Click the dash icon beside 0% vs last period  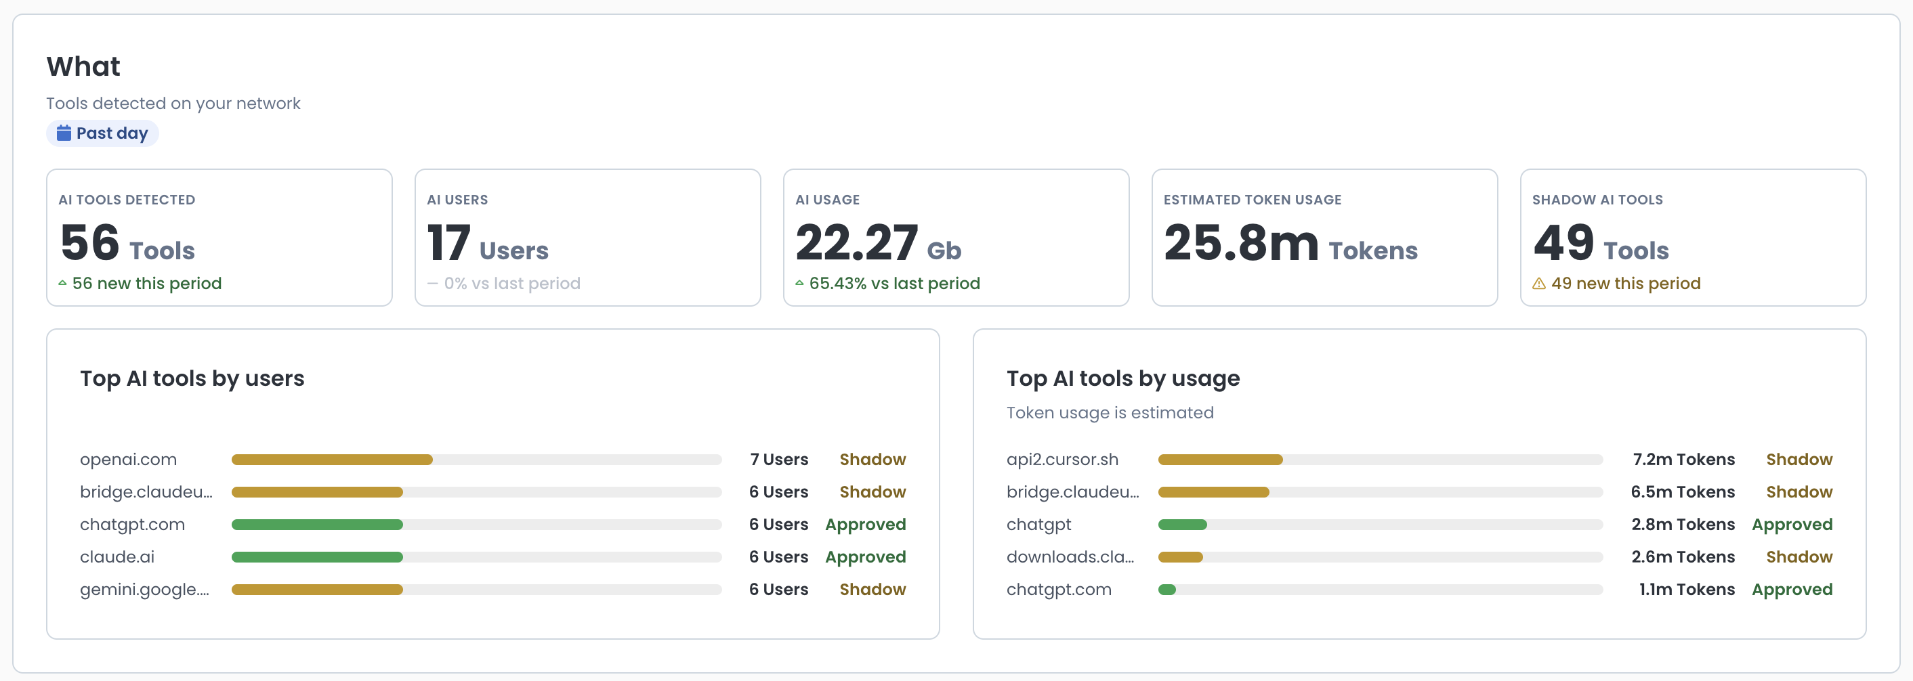coord(432,284)
